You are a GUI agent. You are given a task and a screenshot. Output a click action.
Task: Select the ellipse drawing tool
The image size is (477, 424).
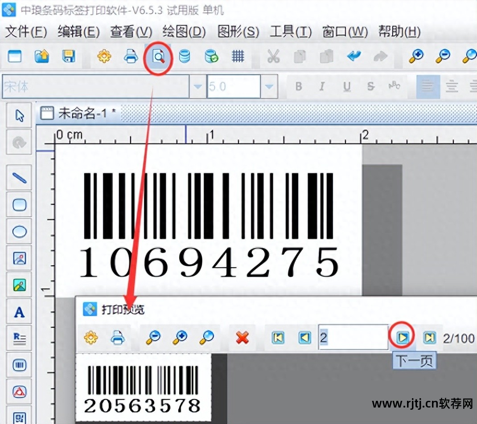coord(19,231)
